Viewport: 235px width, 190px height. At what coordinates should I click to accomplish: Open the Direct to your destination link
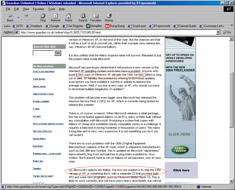[x=44, y=71]
